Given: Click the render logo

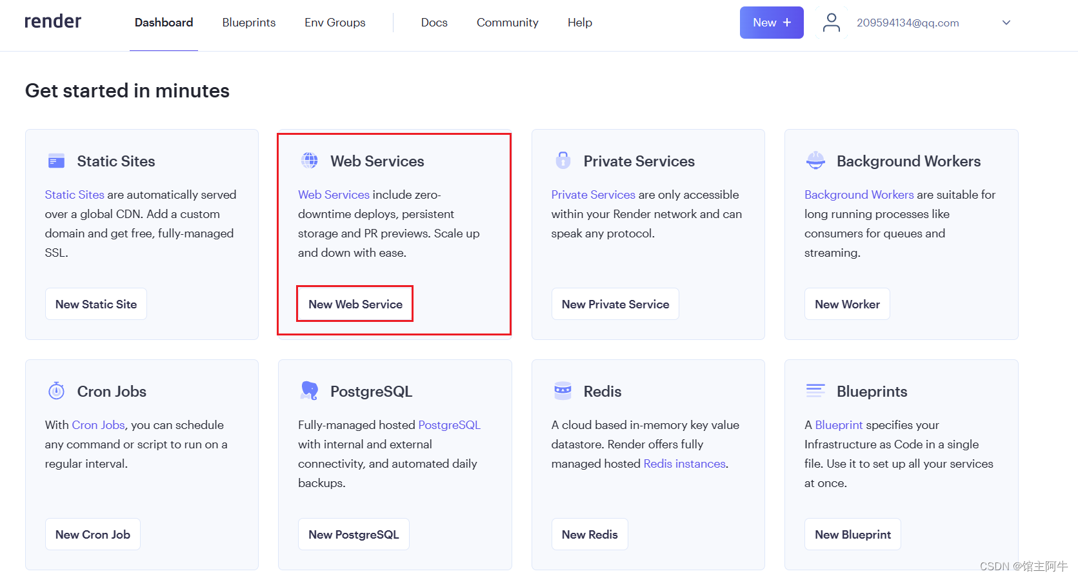Looking at the screenshot, I should 53,22.
